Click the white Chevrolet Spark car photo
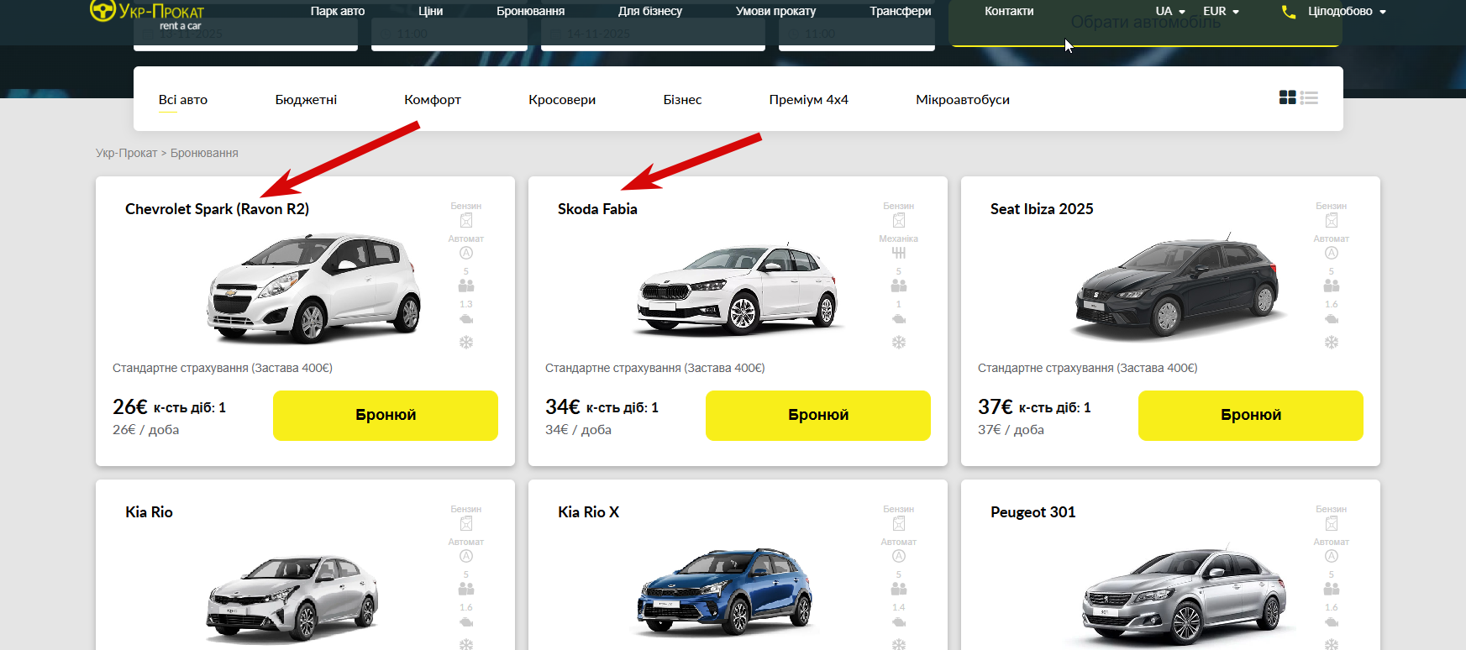 [313, 287]
